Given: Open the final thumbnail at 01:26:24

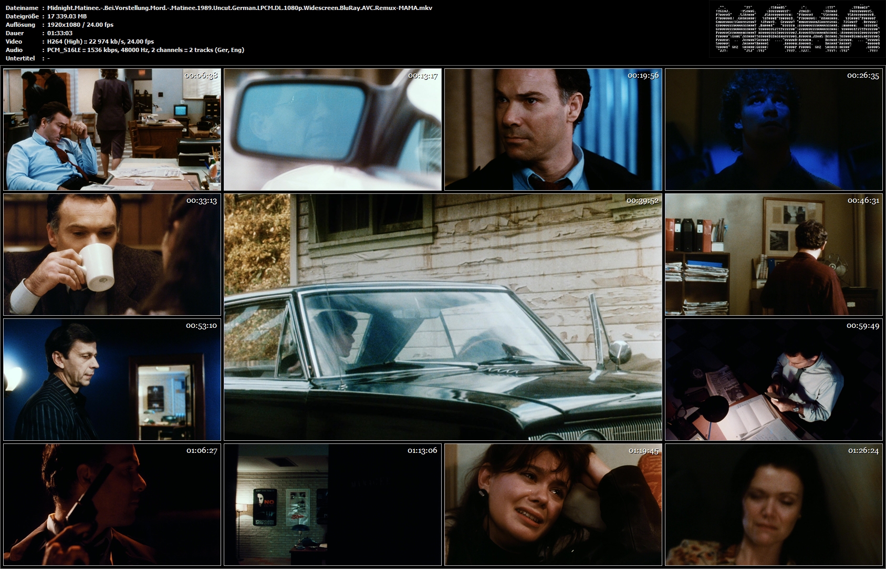Looking at the screenshot, I should [774, 504].
